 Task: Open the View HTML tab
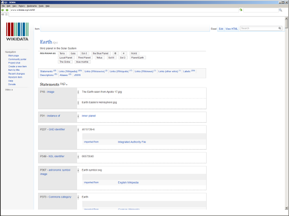tap(232, 29)
